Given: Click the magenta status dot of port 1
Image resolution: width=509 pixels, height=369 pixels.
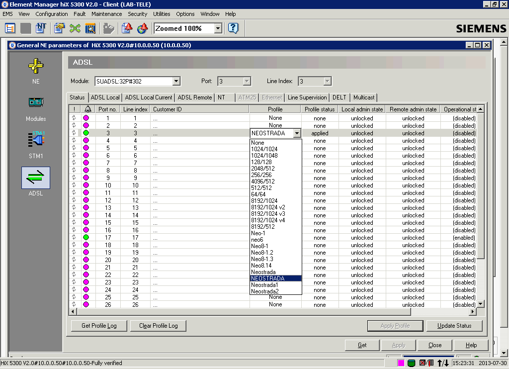Looking at the screenshot, I should [x=86, y=118].
